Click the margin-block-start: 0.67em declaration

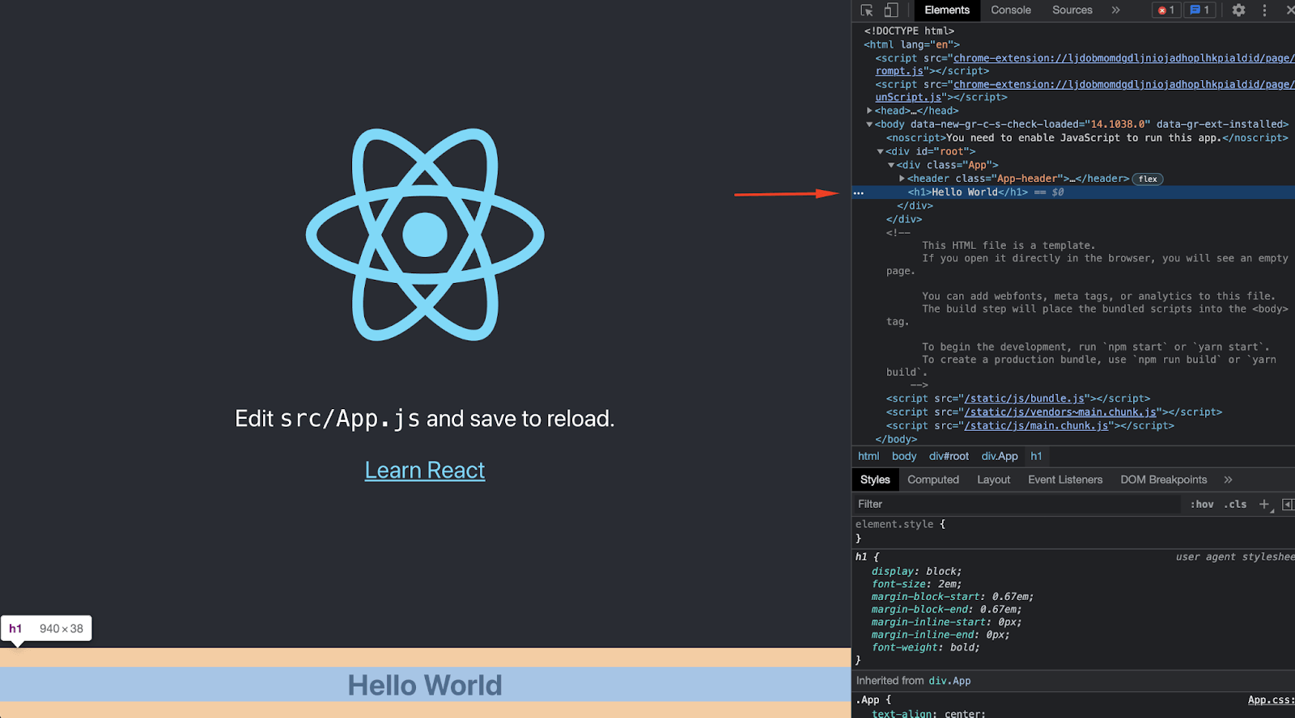(x=953, y=597)
